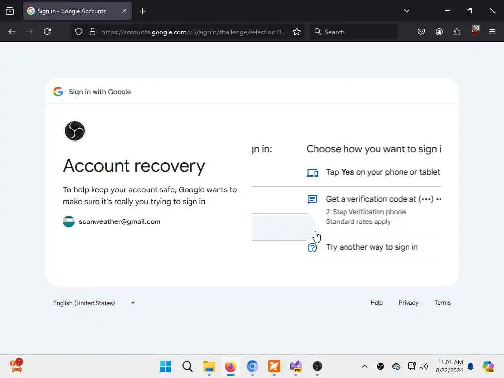The image size is (504, 378).
Task: Open the notification bell icon
Action: [471, 366]
